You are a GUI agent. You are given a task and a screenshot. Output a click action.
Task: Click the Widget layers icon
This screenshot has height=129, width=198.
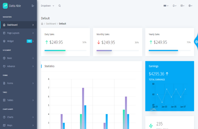(4, 41)
